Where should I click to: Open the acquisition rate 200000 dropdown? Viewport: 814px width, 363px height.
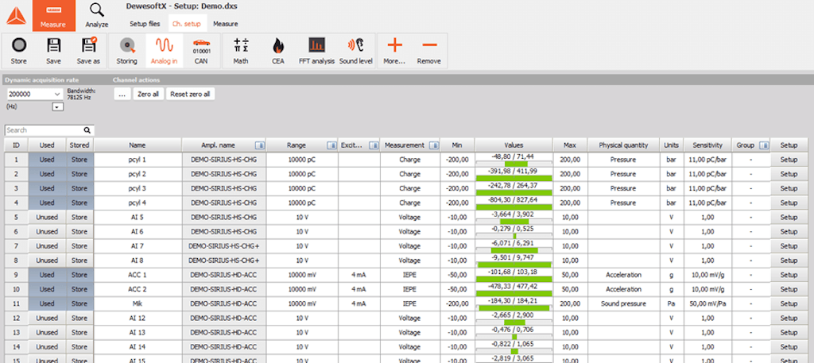point(35,95)
